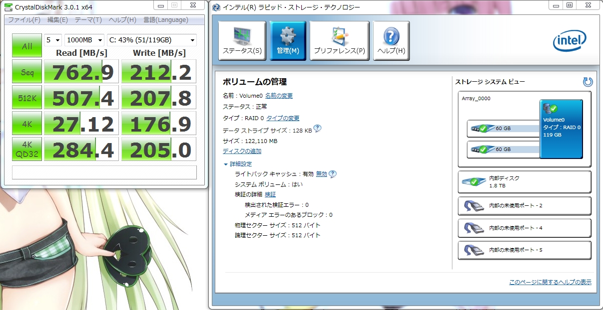Refresh the storage system view

[588, 82]
